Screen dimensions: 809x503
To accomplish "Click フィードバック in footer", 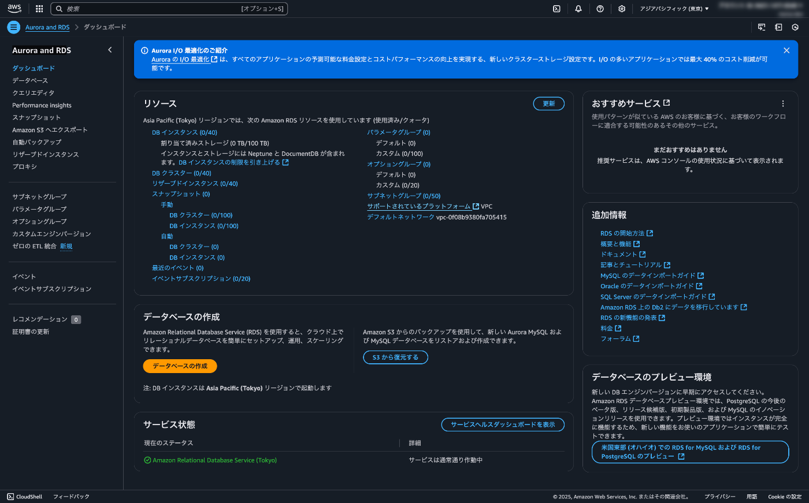I will click(x=71, y=497).
